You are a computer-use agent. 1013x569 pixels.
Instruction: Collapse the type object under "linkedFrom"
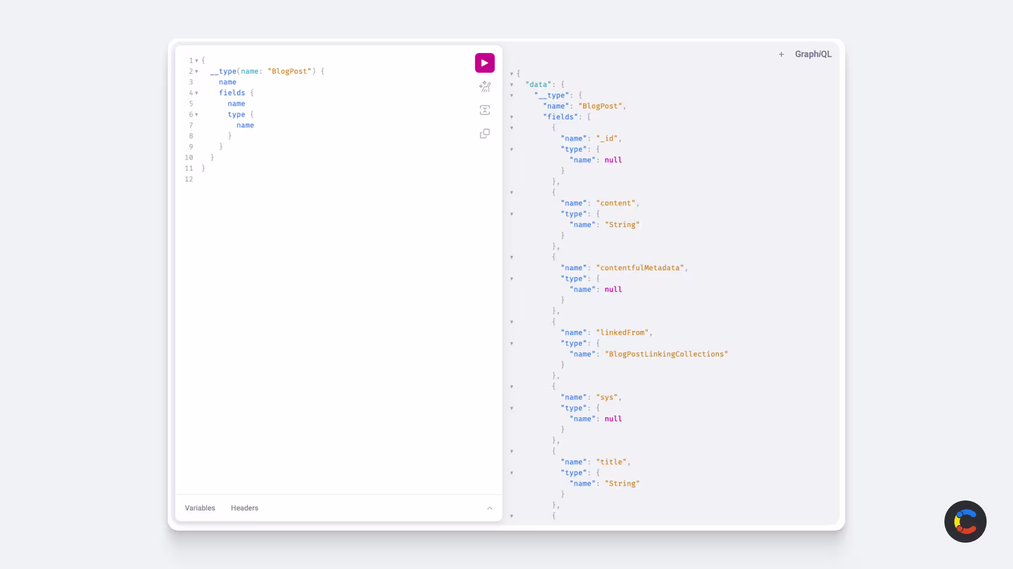(511, 344)
